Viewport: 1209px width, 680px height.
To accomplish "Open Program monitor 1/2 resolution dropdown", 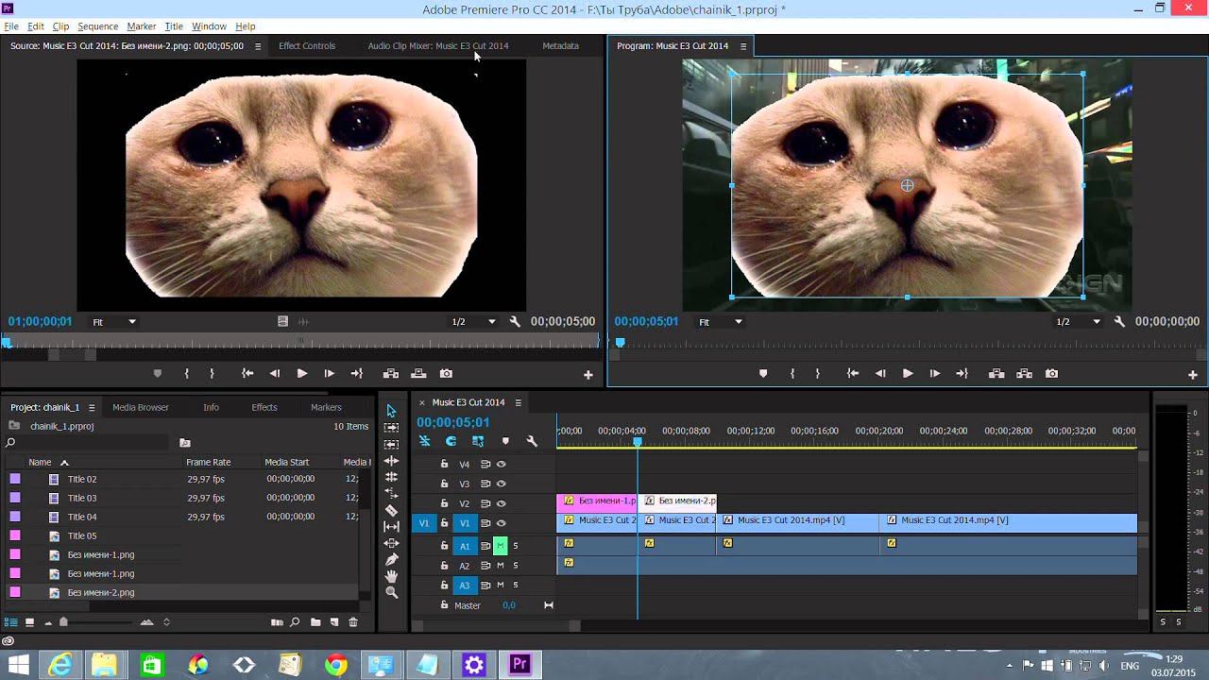I will 1079,322.
